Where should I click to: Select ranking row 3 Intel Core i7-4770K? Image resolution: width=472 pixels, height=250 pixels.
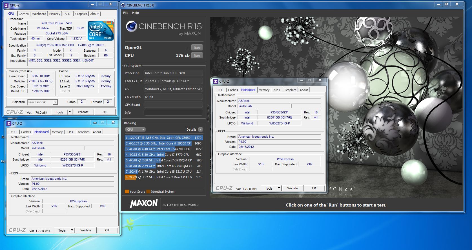point(164,149)
